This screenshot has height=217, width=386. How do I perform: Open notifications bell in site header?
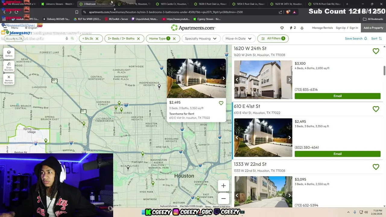coord(302,28)
